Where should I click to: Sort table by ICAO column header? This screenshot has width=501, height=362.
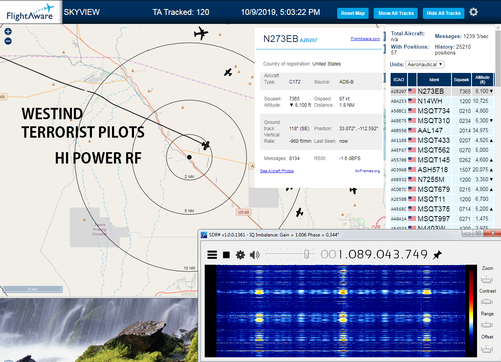399,80
